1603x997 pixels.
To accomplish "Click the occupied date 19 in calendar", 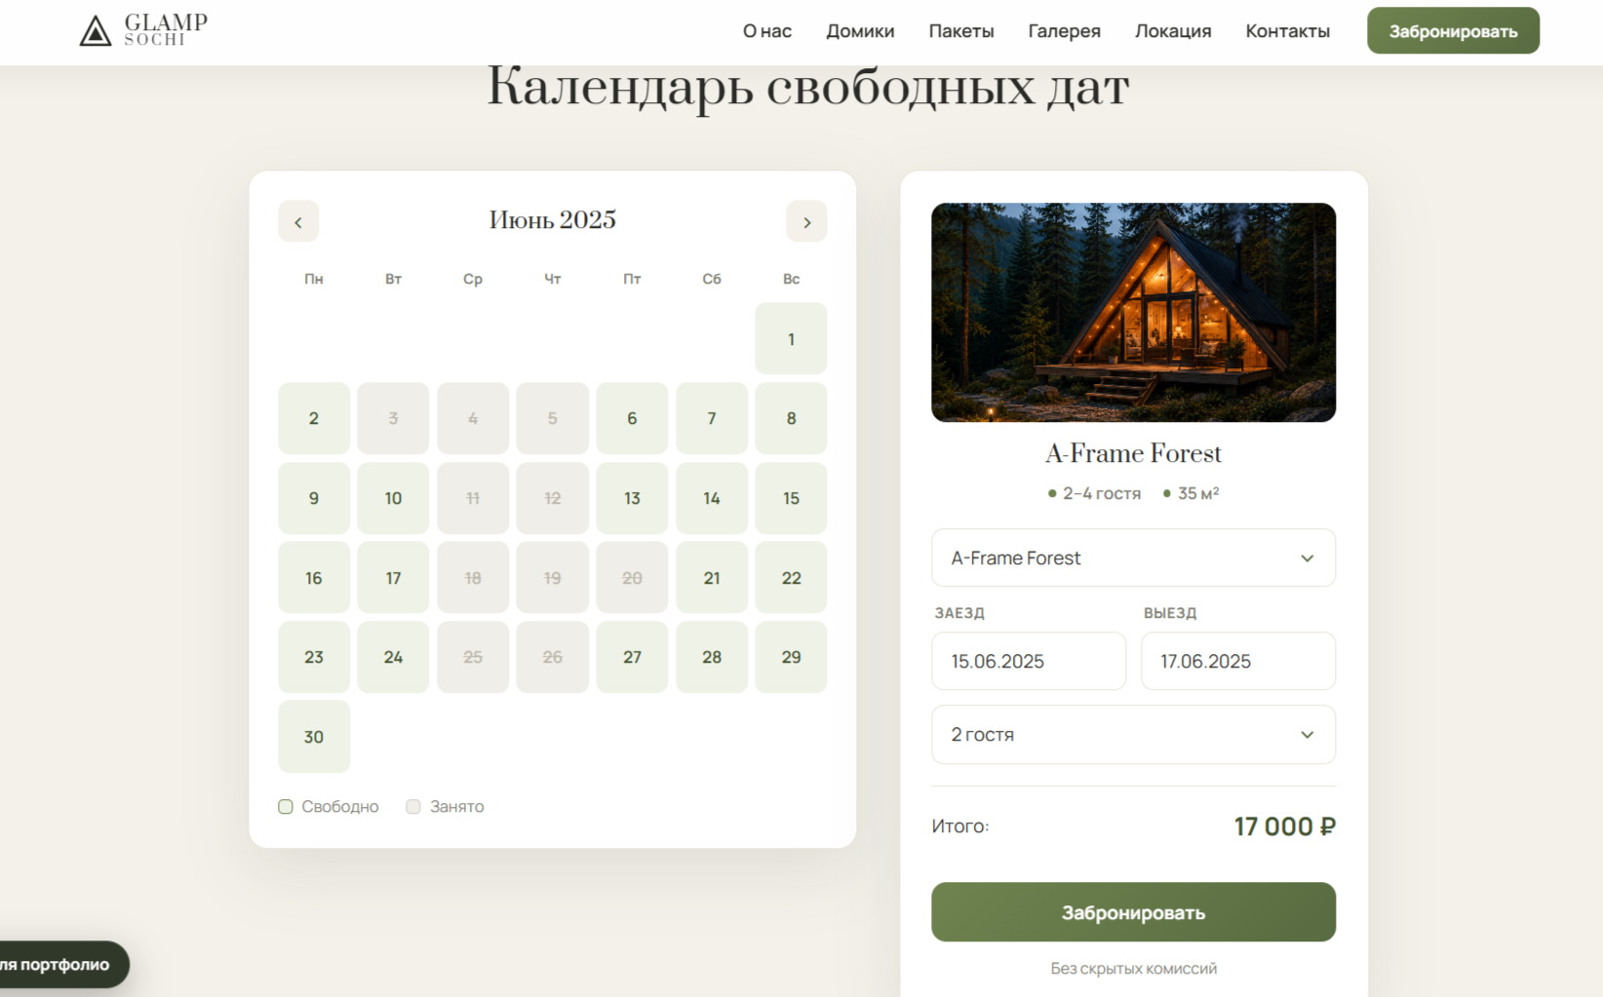I will point(552,578).
